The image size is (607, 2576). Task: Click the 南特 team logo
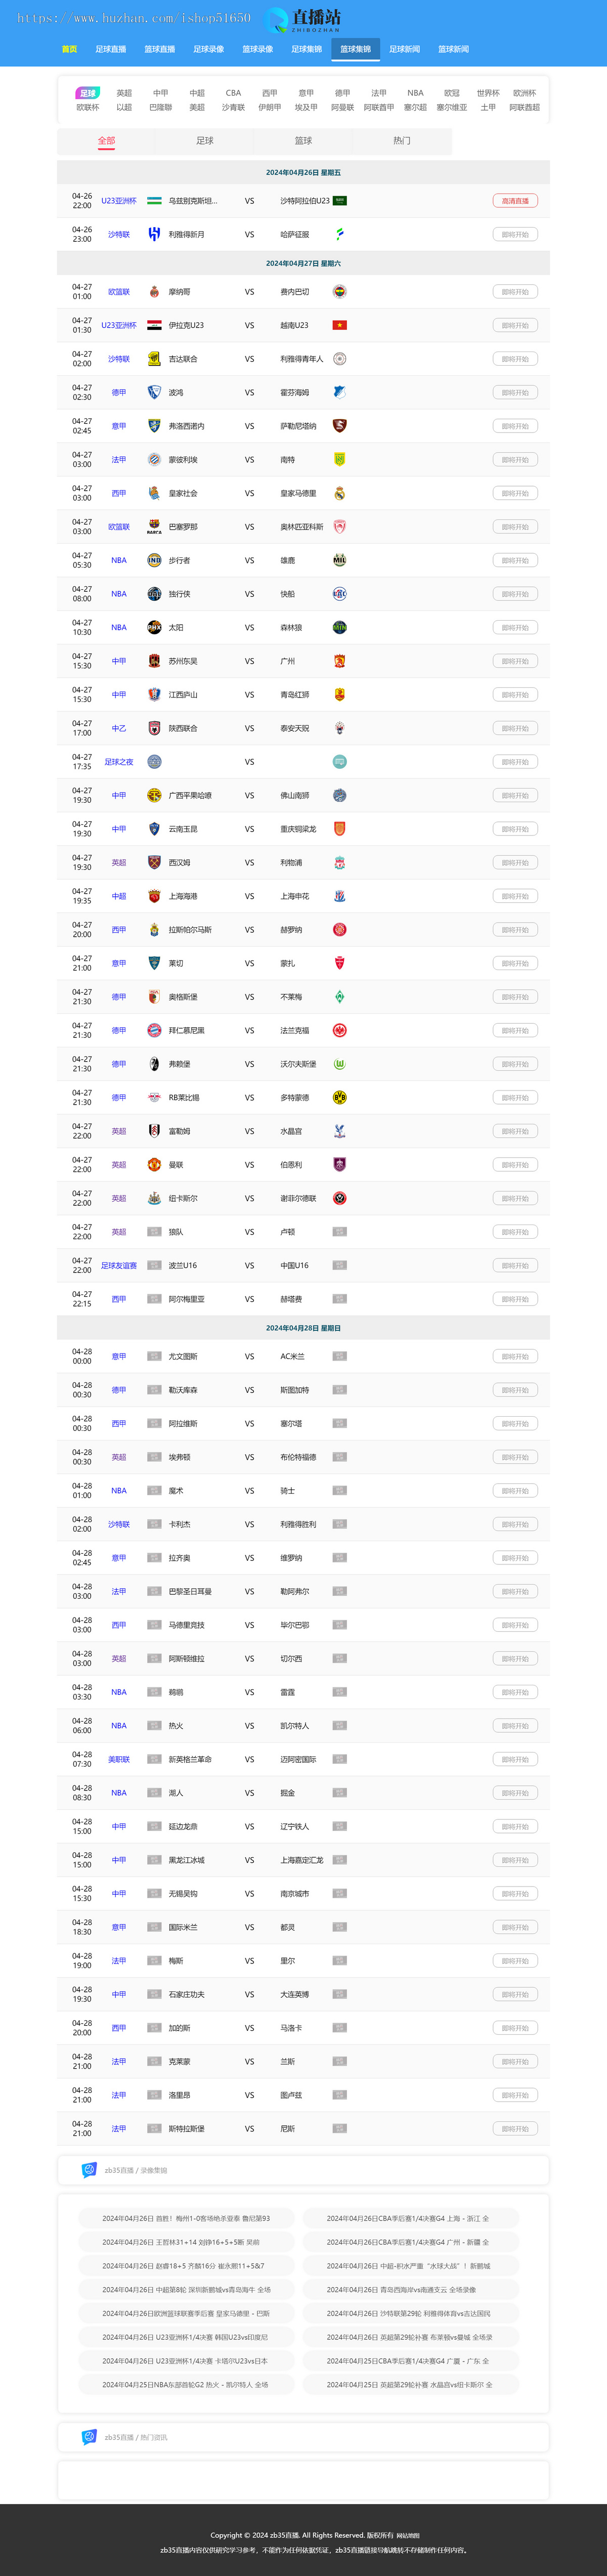pos(339,460)
